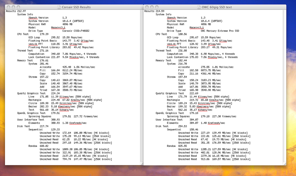Click the Memory Test score '182.44'
296x176 pixels.
coord(182,61)
